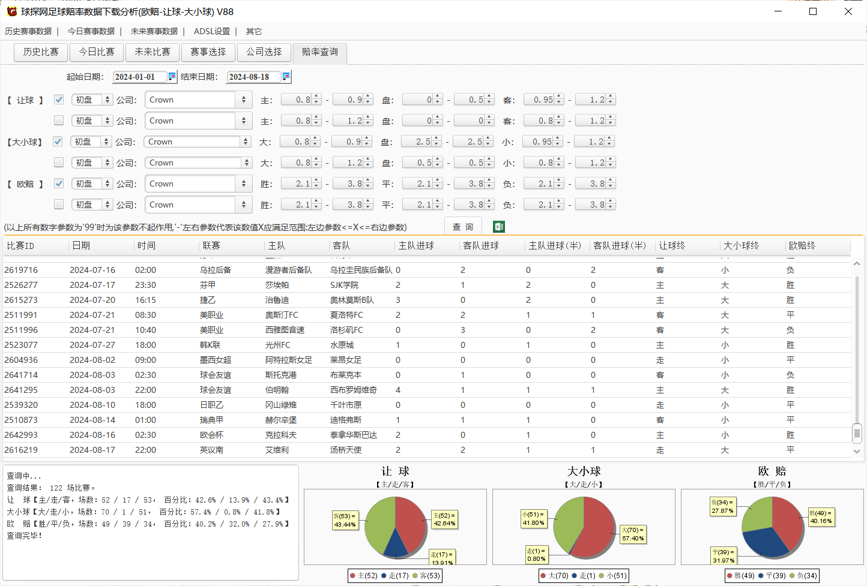Click the 瑞典甲 league cell

(211, 420)
